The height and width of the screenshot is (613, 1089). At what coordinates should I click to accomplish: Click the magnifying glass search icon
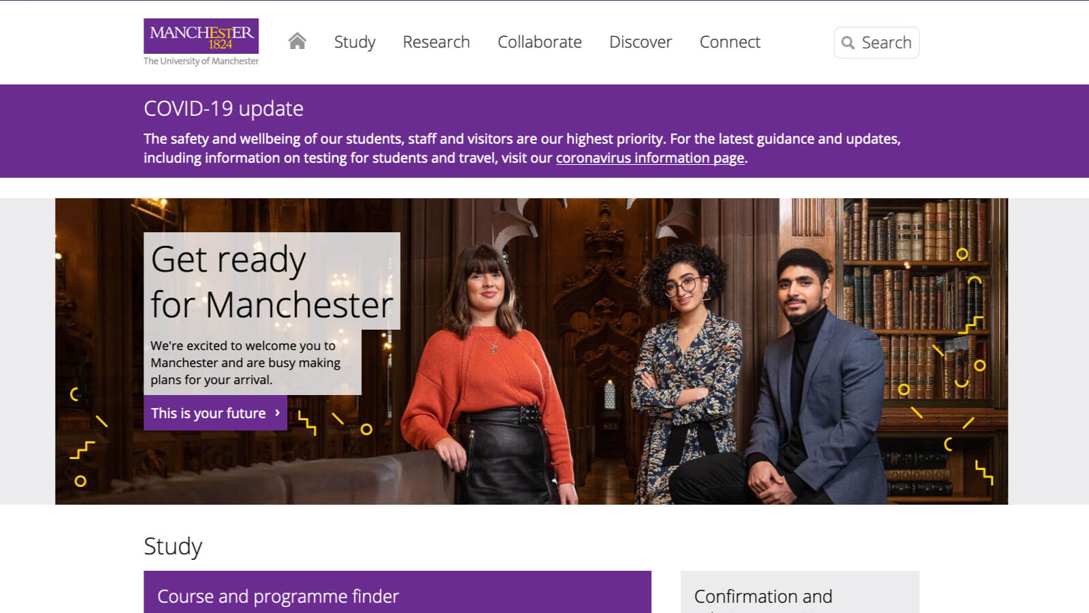pyautogui.click(x=847, y=43)
